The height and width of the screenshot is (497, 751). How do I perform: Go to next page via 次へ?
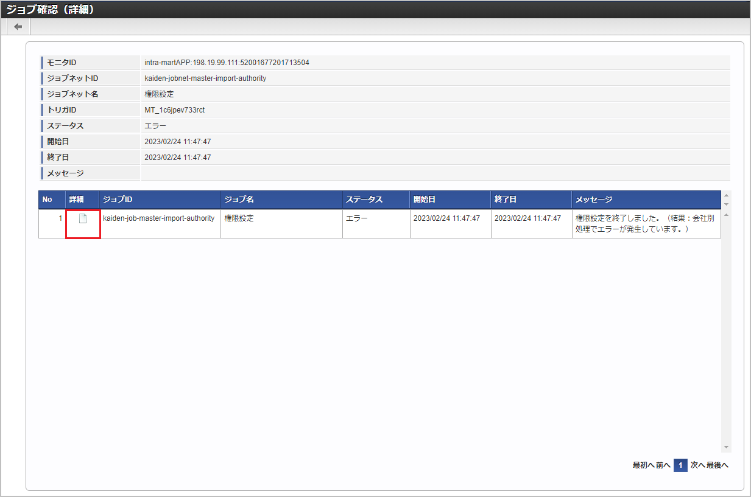pos(698,465)
